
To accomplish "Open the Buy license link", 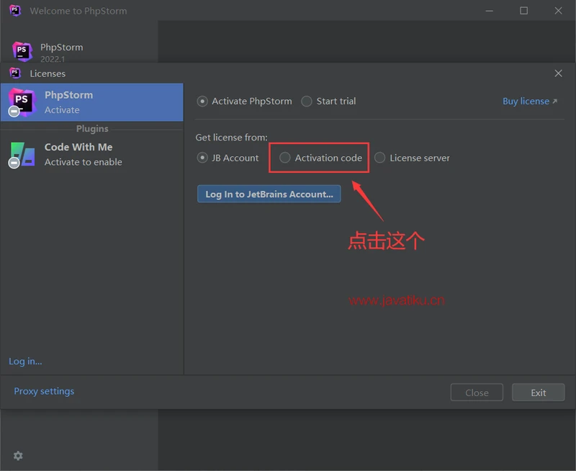I will [529, 102].
